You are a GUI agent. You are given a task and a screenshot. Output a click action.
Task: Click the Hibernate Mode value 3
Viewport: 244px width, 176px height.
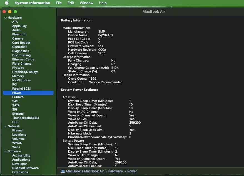click(130, 134)
